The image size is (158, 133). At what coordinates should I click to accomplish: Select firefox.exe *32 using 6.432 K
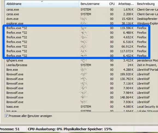pos(81,56)
